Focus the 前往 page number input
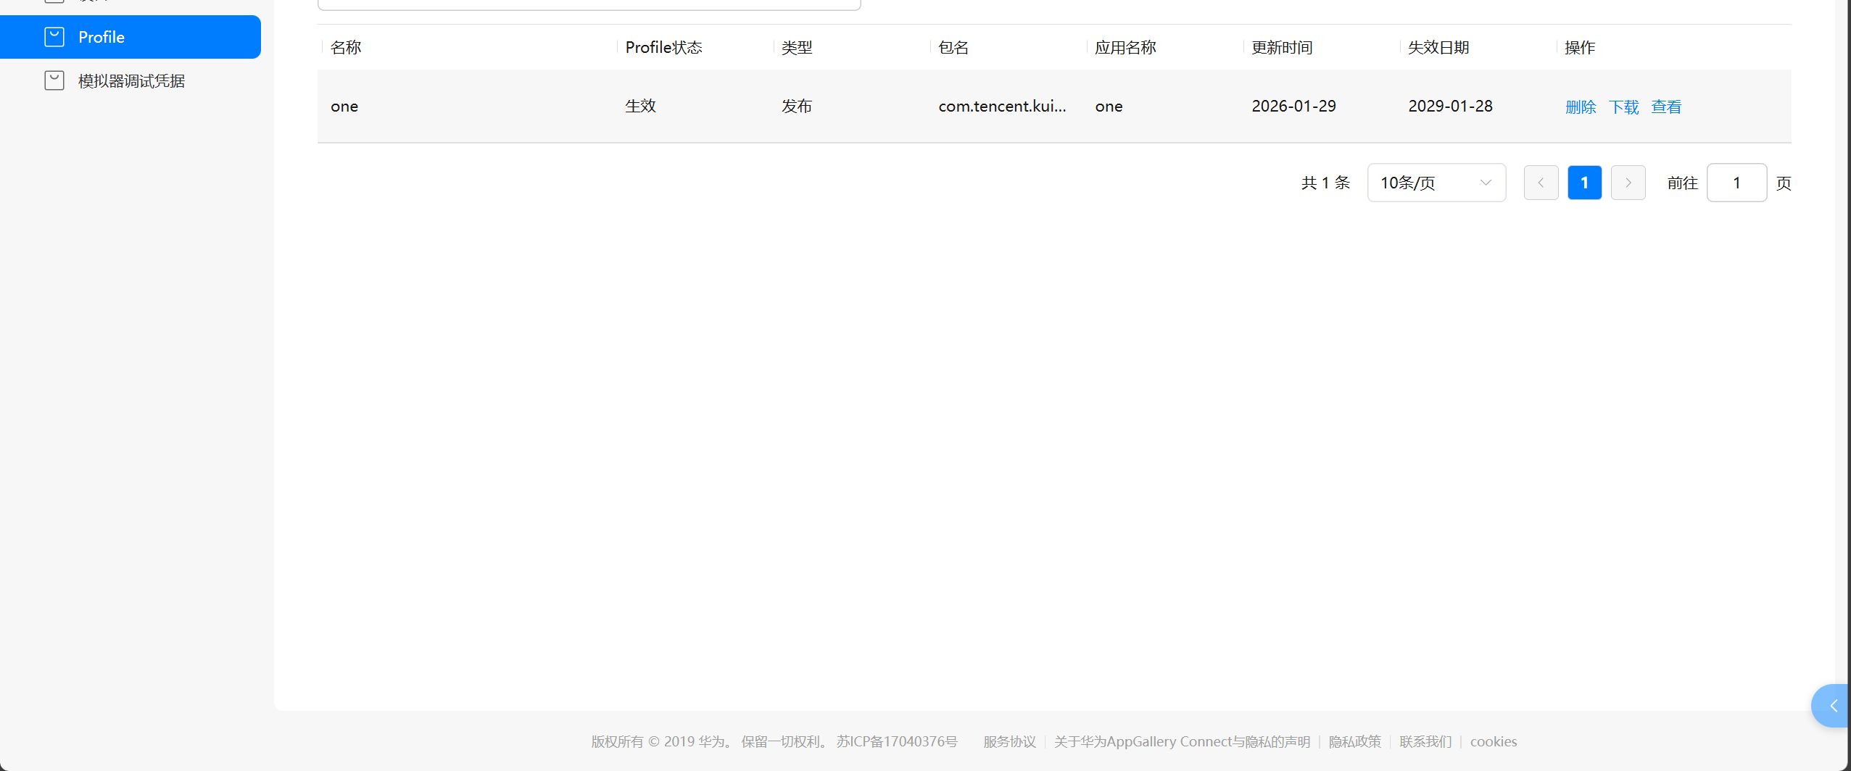Viewport: 1851px width, 771px height. tap(1736, 183)
